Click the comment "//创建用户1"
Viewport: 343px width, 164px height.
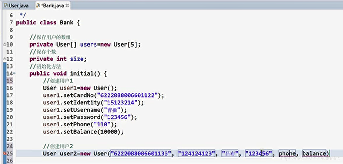pyautogui.click(x=58, y=81)
